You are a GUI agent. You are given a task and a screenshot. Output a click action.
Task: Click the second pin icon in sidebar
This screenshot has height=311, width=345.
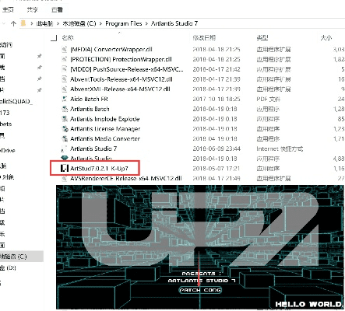pos(40,68)
